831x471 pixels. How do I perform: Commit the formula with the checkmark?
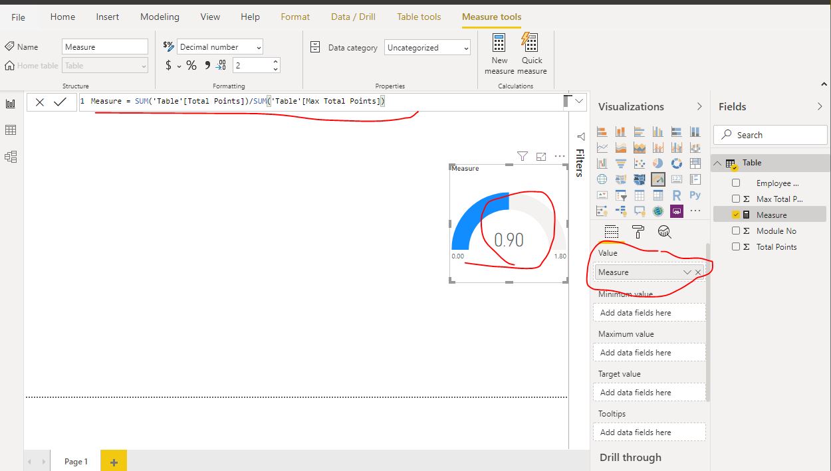[60, 102]
